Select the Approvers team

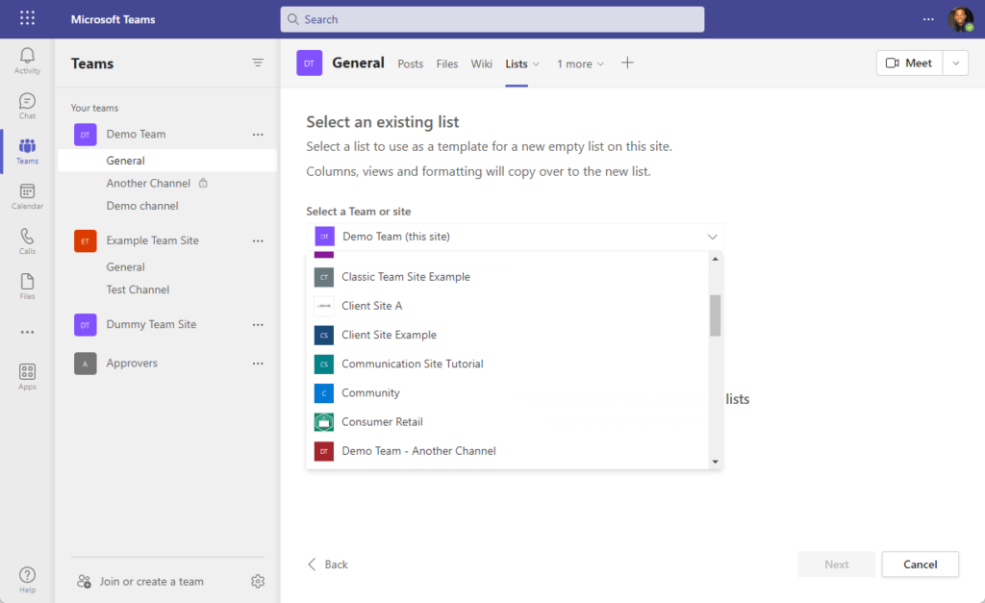tap(132, 364)
